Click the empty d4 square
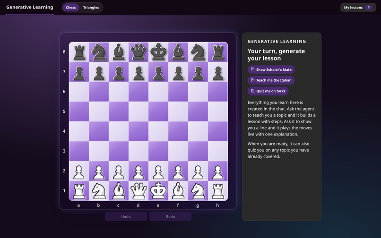Image resolution: width=381 pixels, height=238 pixels. pyautogui.click(x=139, y=131)
